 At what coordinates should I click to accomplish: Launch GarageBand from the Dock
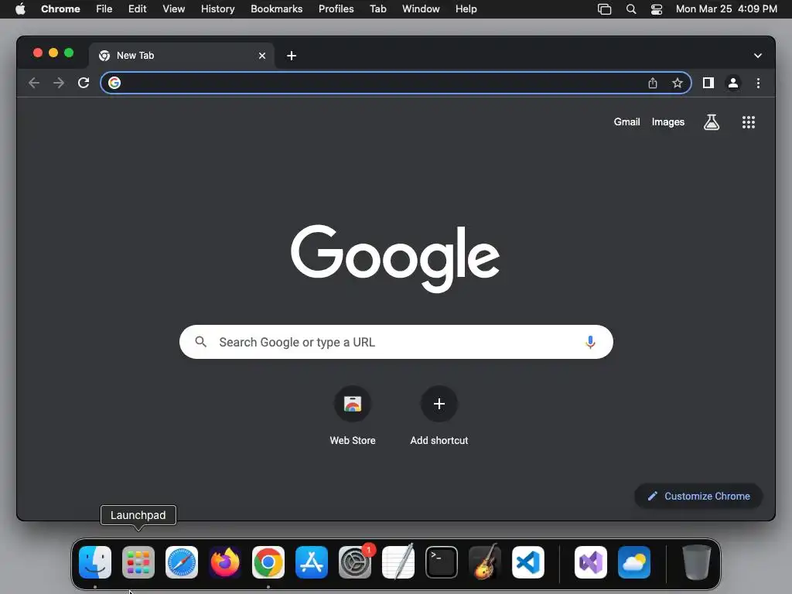[485, 562]
